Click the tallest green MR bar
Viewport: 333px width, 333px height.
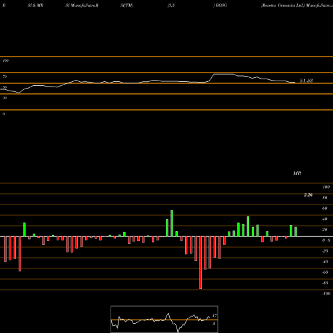pyautogui.click(x=172, y=223)
